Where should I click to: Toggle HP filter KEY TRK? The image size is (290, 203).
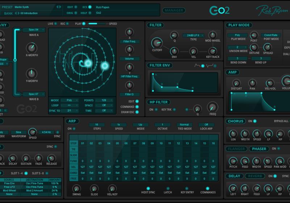174,109
